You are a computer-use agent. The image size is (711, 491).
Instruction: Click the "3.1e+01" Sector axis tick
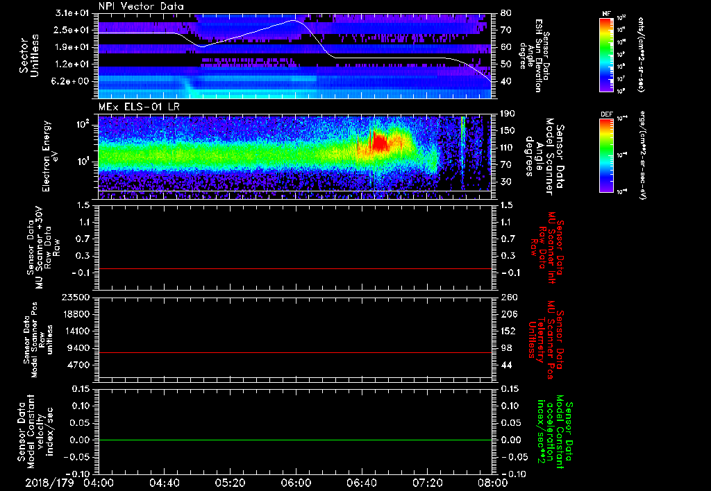pyautogui.click(x=72, y=13)
